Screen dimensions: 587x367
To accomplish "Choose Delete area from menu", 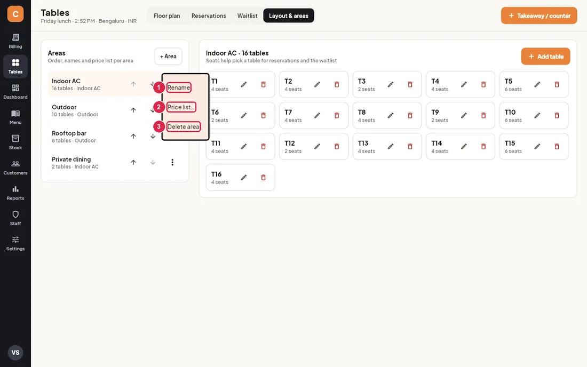I will coord(183,126).
